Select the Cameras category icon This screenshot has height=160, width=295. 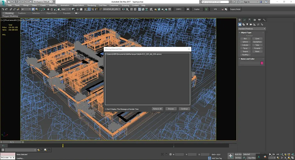pos(251,24)
